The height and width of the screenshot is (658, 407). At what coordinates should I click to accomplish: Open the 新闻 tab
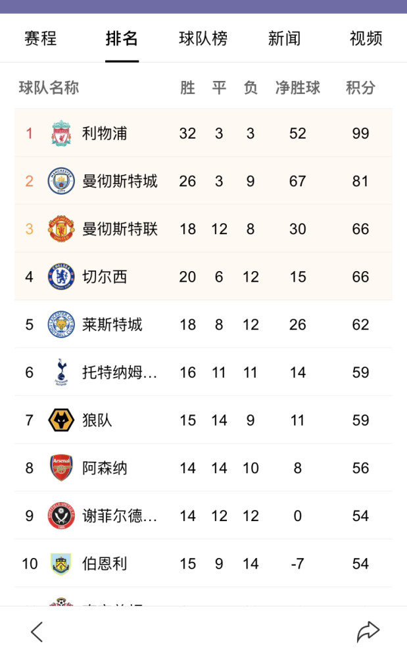coord(285,39)
